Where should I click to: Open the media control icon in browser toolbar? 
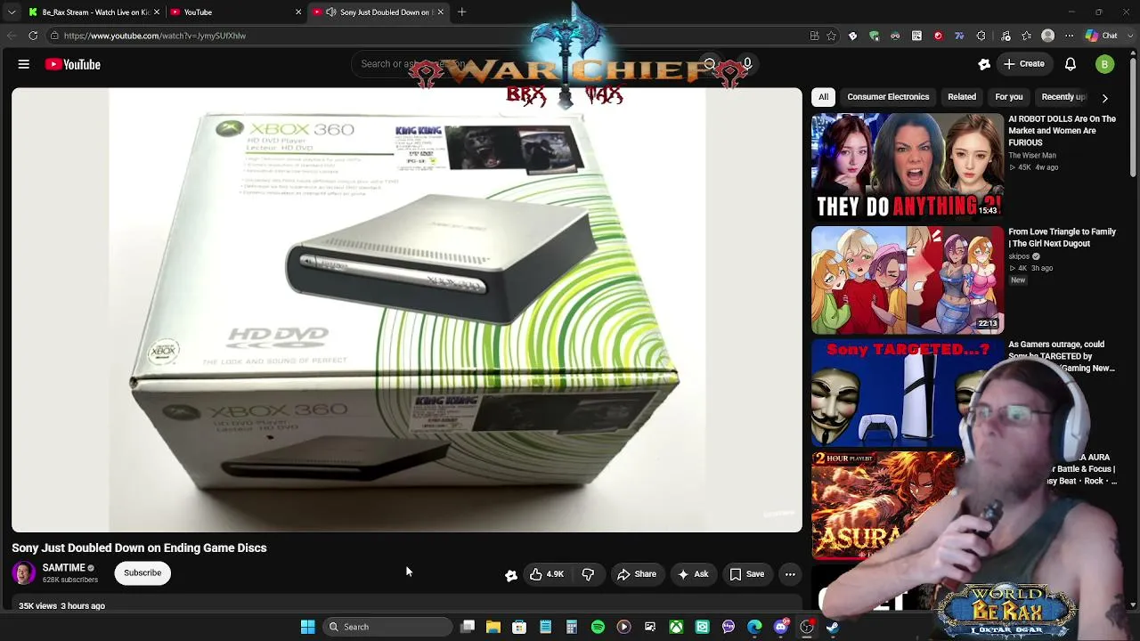coord(1006,36)
